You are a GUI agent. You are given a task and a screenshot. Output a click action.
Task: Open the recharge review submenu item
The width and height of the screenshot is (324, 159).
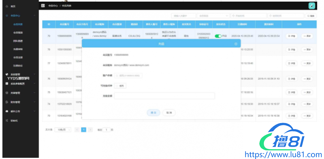pos(18,49)
